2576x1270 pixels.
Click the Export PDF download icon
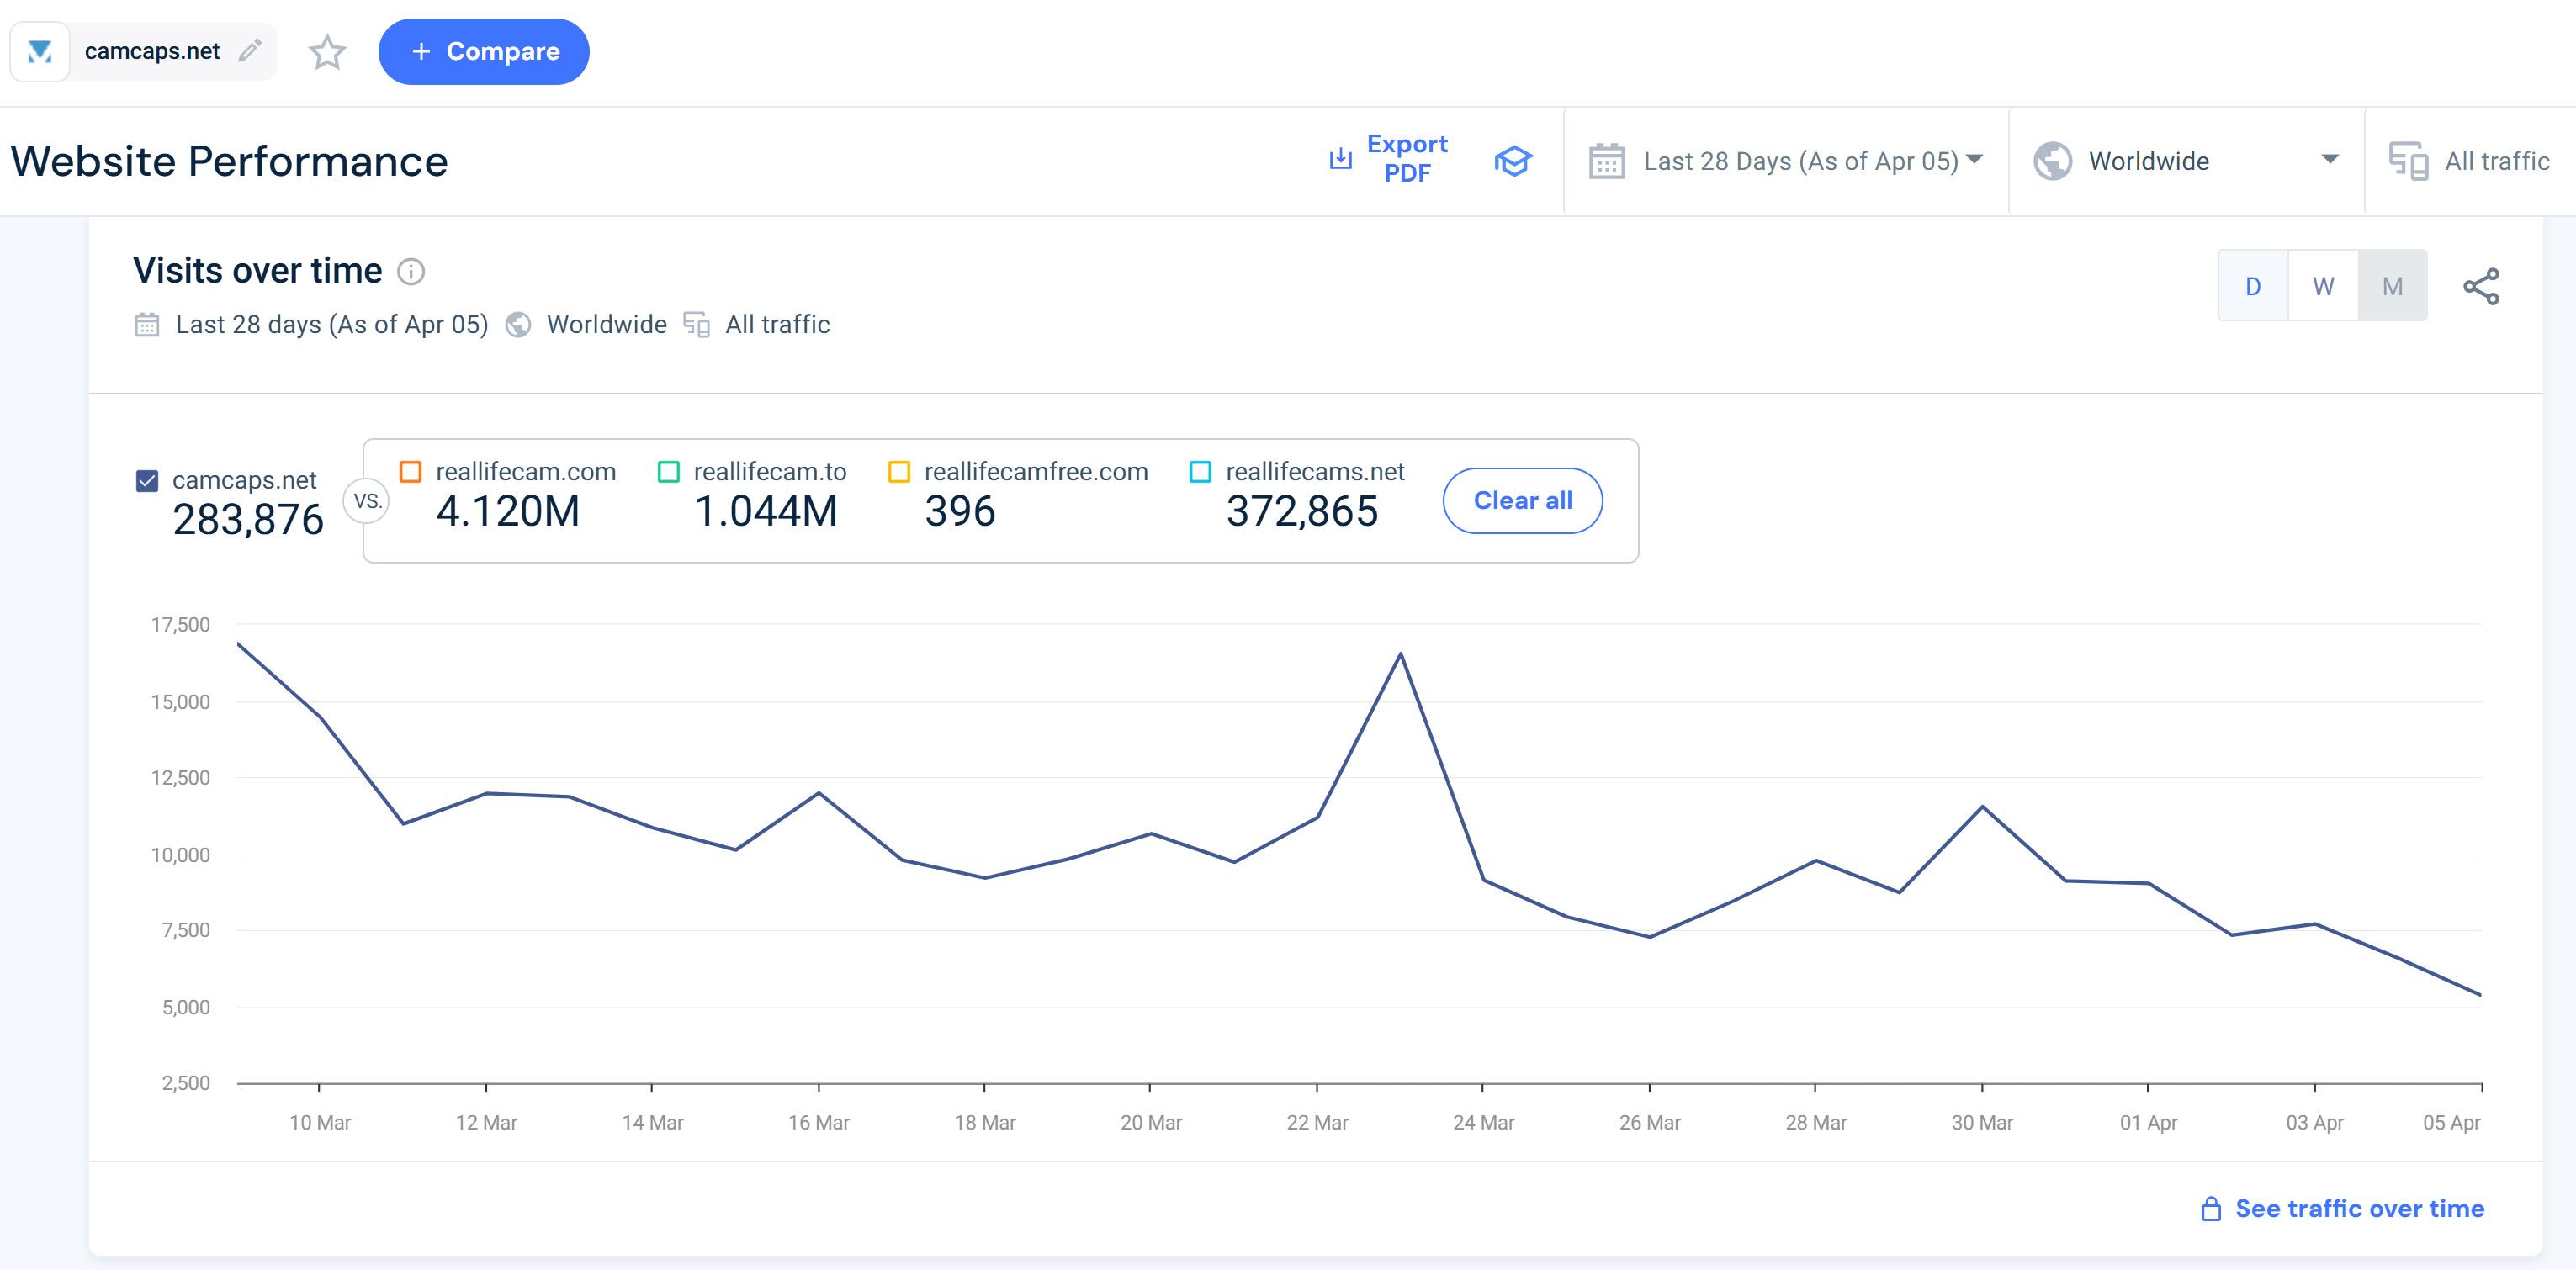click(x=1340, y=159)
